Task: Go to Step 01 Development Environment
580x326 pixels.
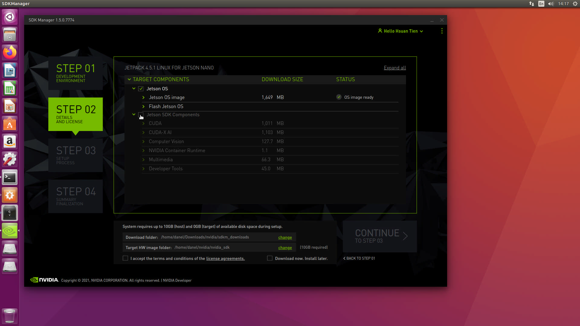Action: [x=76, y=73]
